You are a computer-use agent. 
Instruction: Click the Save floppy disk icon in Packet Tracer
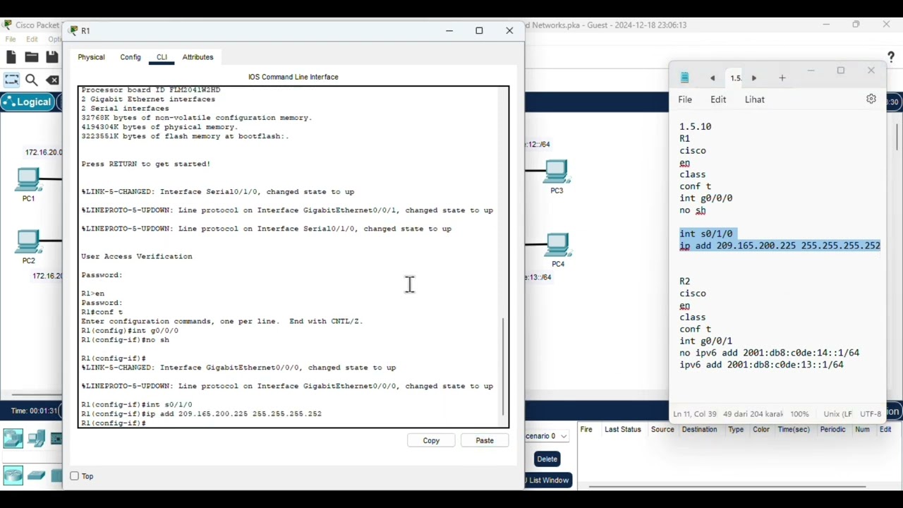click(x=52, y=57)
